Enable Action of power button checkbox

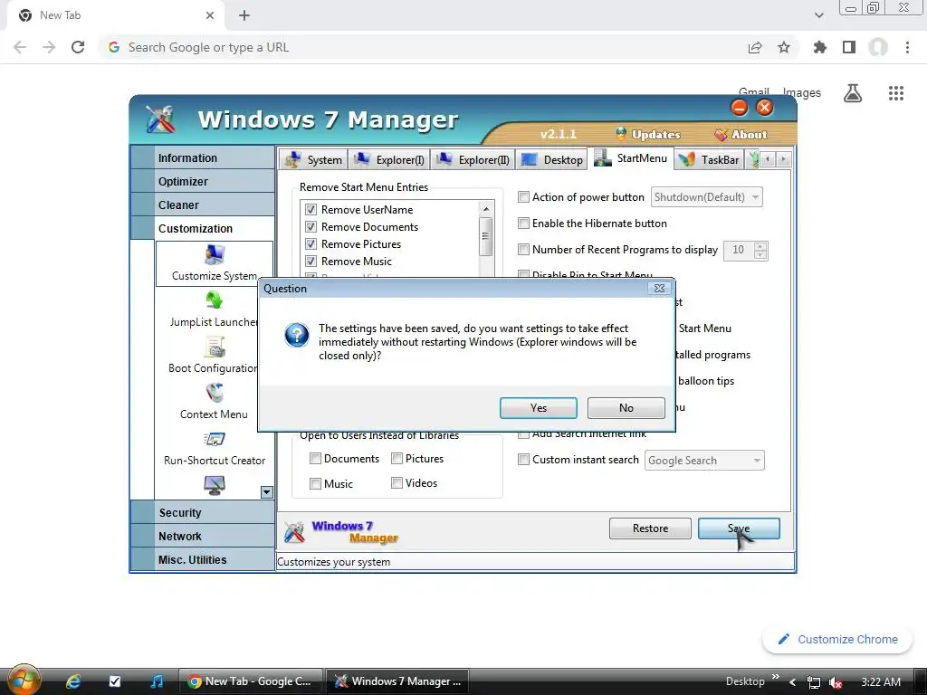pos(523,196)
